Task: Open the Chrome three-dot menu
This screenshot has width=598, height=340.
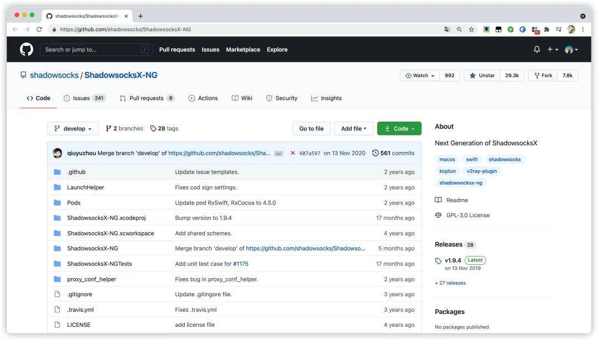Action: coord(582,29)
